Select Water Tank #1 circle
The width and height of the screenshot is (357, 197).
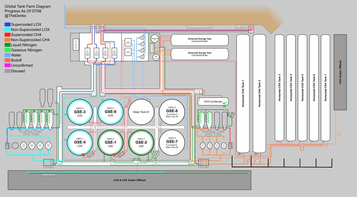coord(141,112)
